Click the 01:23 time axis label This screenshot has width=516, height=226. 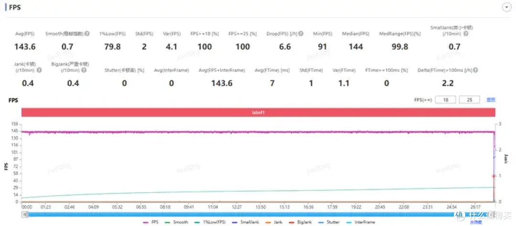(x=46, y=207)
